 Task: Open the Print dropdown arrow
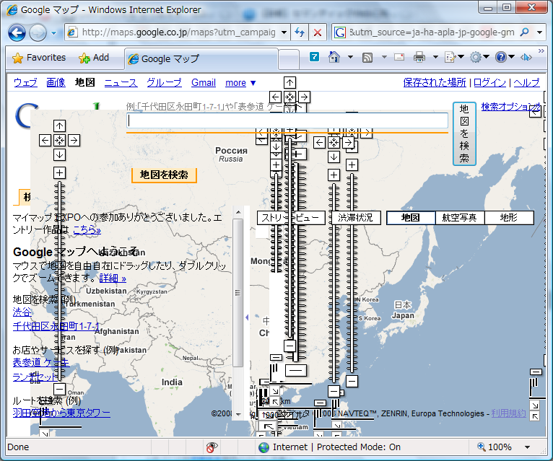click(x=435, y=57)
